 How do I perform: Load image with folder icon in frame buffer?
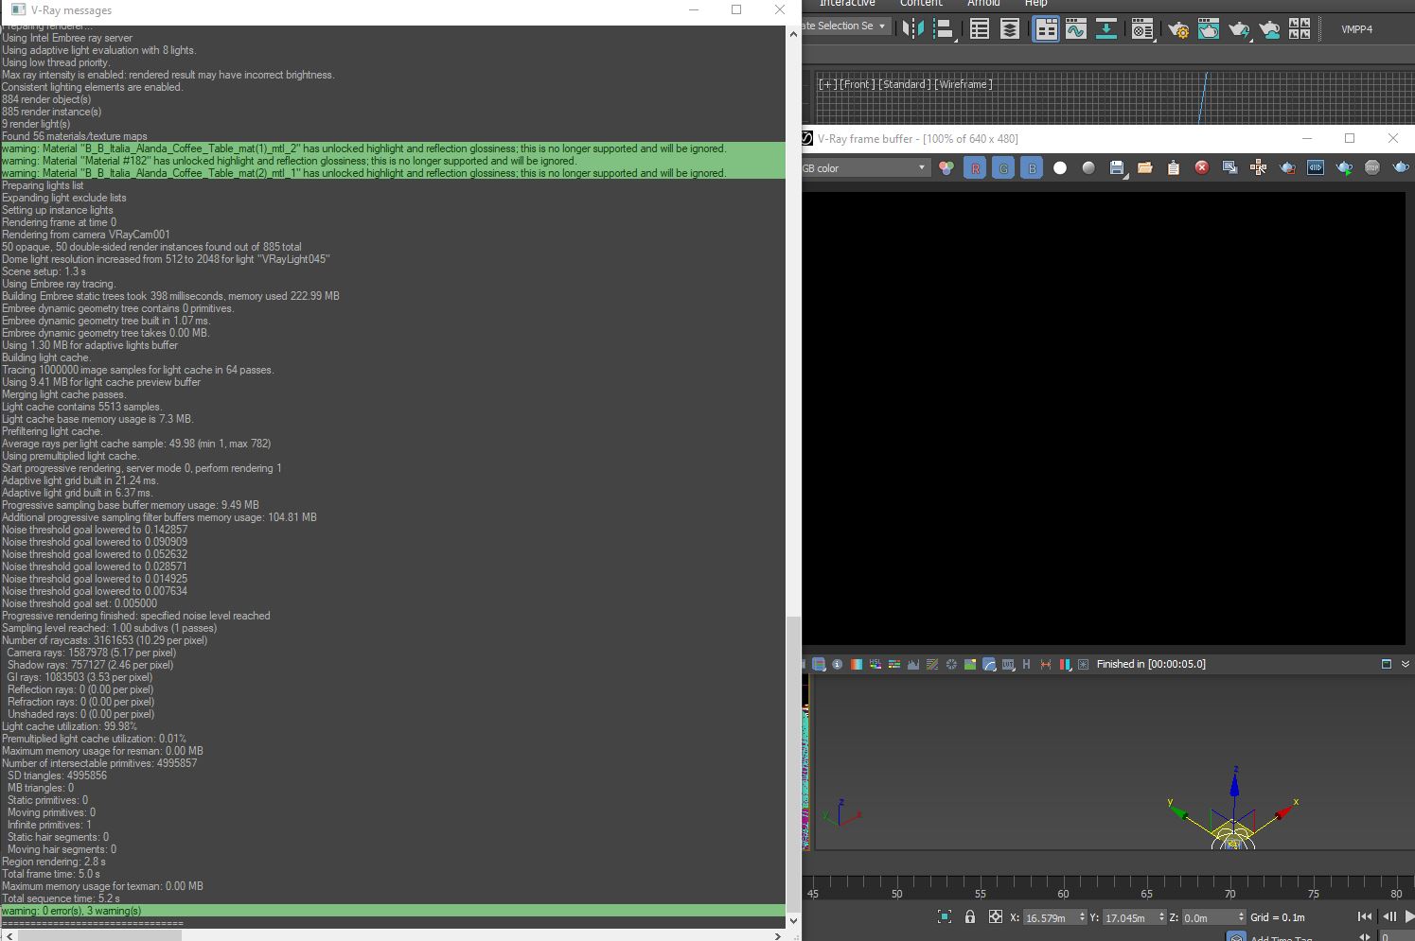1145,168
